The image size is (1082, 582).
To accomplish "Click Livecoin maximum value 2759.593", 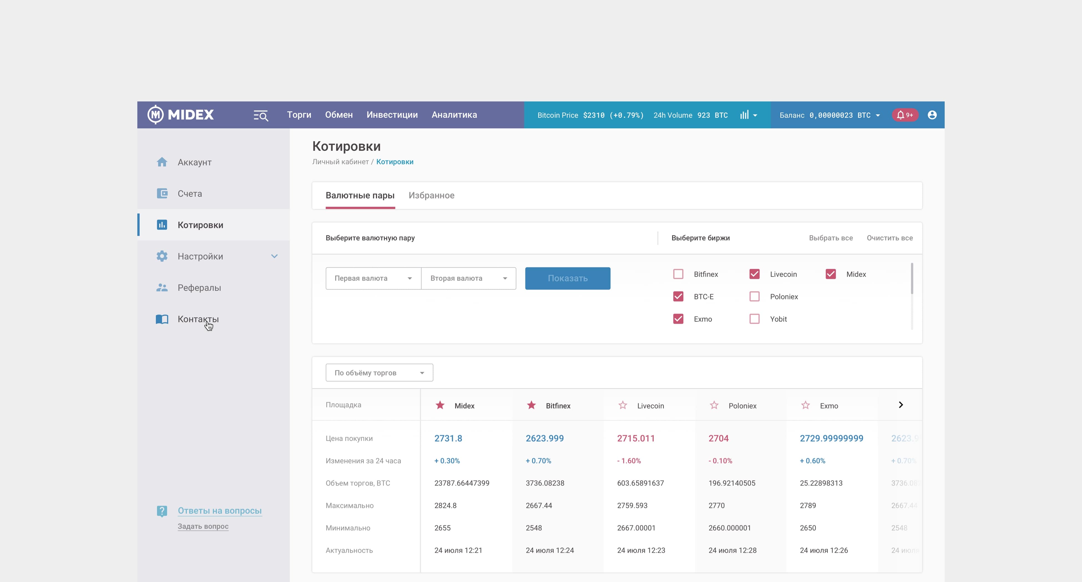I will pyautogui.click(x=632, y=506).
